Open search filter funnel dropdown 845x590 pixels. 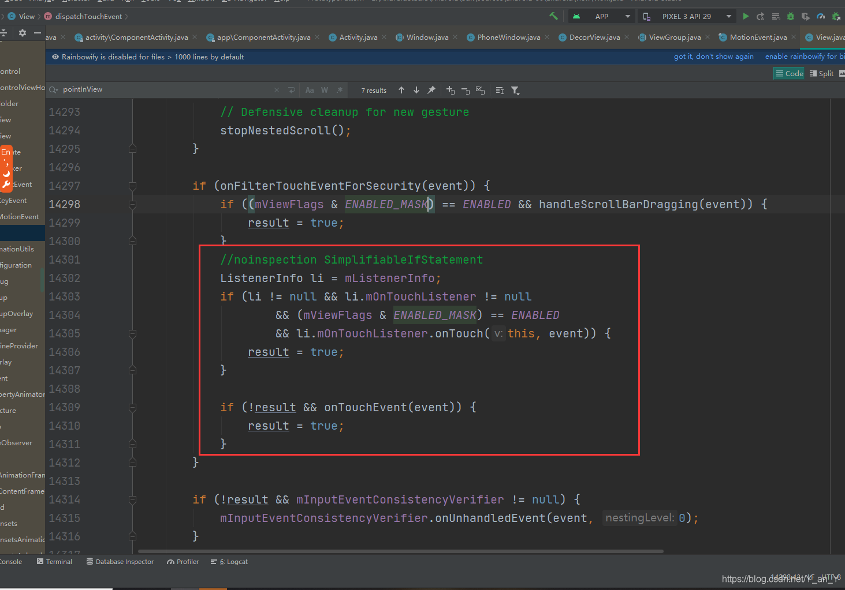tap(515, 91)
